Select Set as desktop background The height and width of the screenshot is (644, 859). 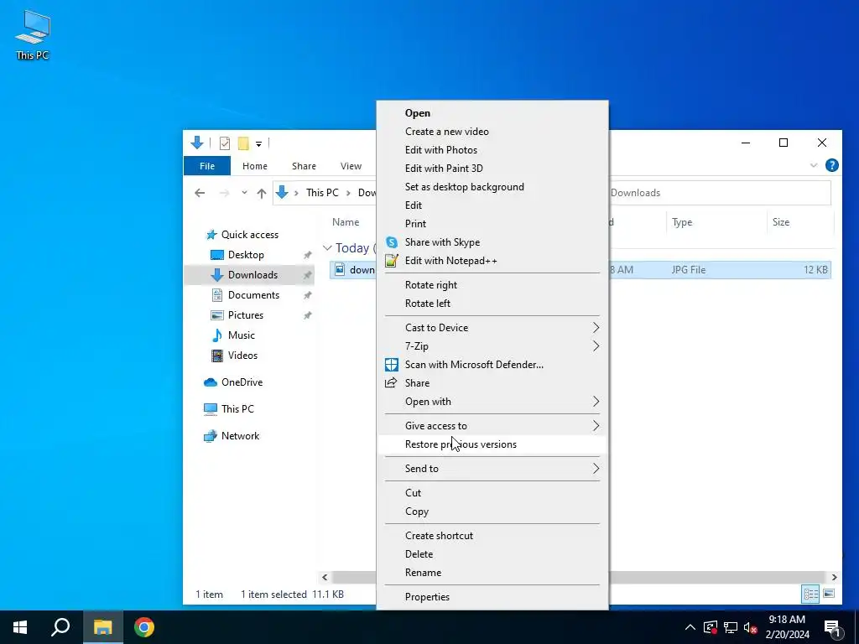(x=492, y=187)
